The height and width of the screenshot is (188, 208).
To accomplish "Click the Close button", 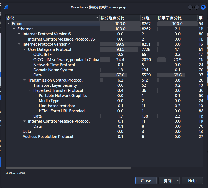I will [146, 181].
